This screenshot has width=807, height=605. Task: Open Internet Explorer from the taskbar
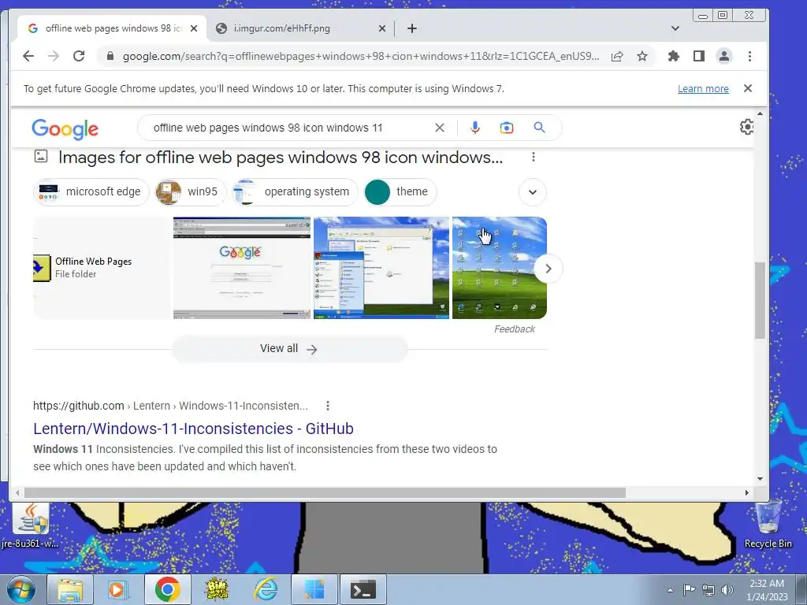[x=266, y=589]
